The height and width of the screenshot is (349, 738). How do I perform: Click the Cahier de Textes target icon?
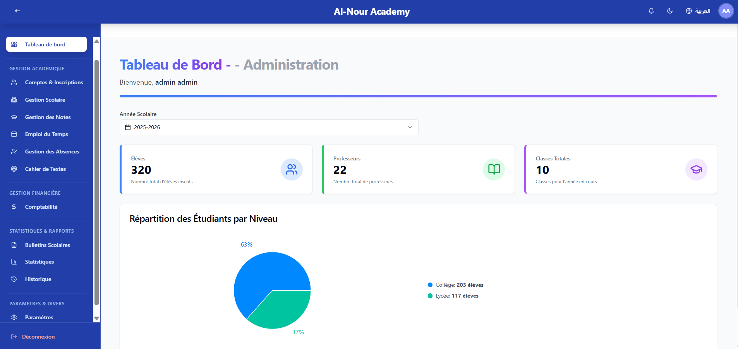(14, 169)
